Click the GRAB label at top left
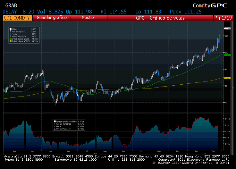Screen dimensions: 236x169 coord(11,6)
